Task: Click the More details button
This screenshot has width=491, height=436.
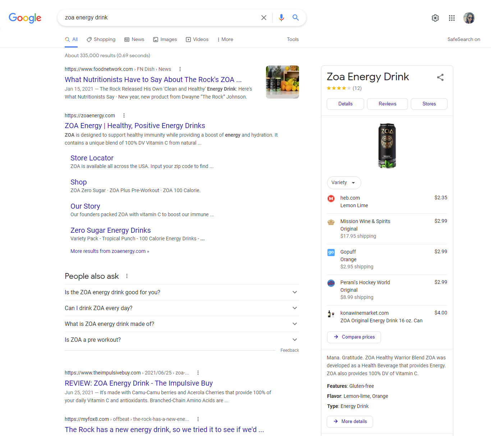Action: point(350,422)
